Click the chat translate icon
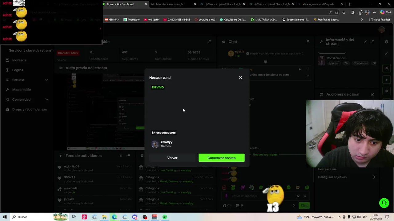394x221 pixels. coord(298,196)
